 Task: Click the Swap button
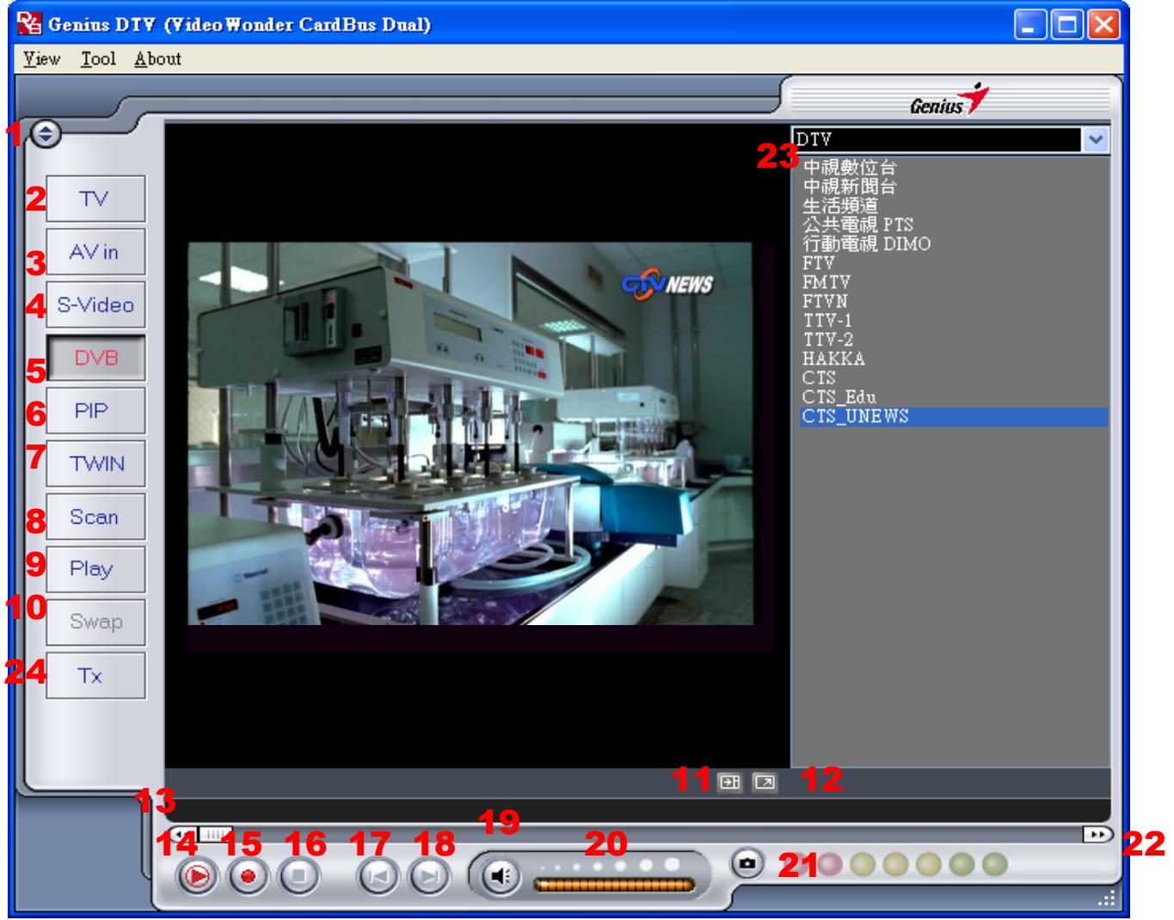pyautogui.click(x=95, y=622)
